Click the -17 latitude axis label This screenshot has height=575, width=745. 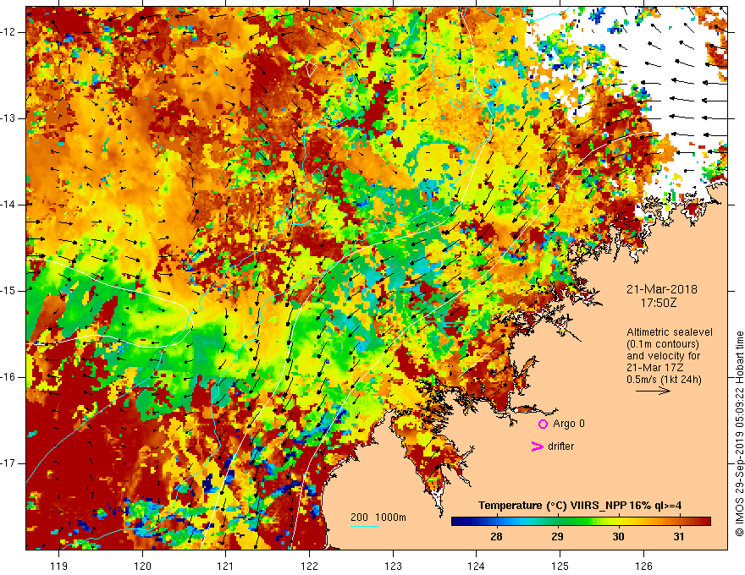(9, 463)
